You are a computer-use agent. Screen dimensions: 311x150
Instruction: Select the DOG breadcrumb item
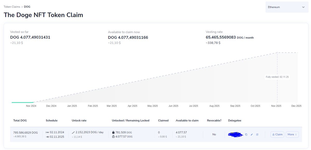coord(27,7)
